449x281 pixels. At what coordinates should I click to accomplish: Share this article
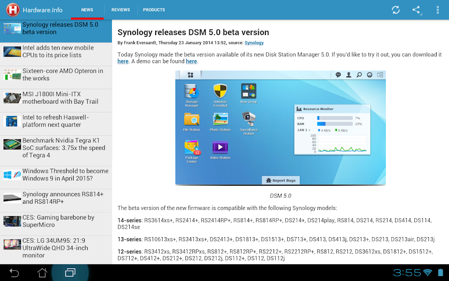coord(417,10)
